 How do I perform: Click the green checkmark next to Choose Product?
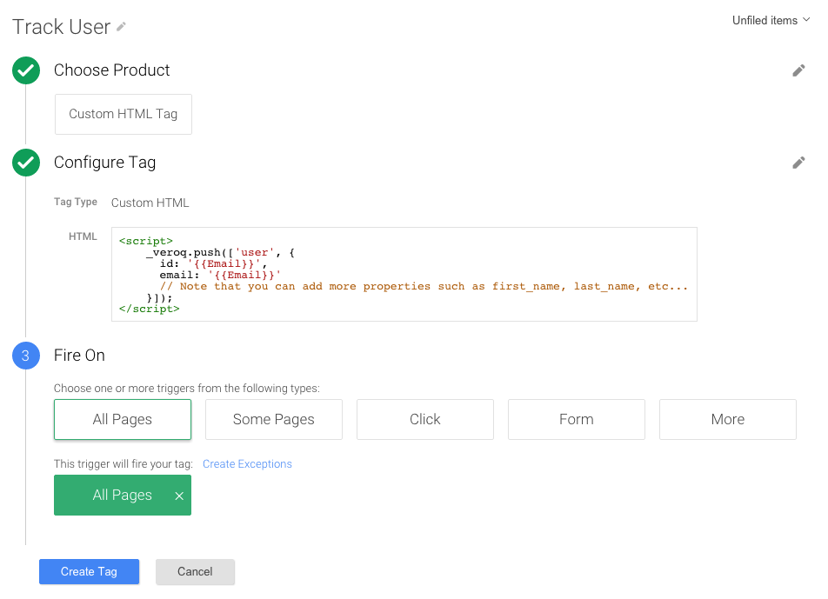pyautogui.click(x=25, y=70)
